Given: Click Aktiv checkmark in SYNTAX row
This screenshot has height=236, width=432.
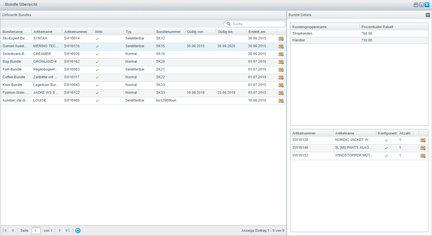Looking at the screenshot, I should pos(97,38).
